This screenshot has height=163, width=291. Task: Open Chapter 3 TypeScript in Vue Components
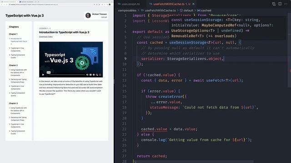tap(17, 125)
